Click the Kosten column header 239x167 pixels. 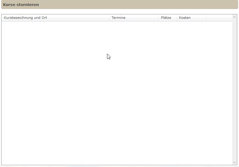tap(191, 18)
